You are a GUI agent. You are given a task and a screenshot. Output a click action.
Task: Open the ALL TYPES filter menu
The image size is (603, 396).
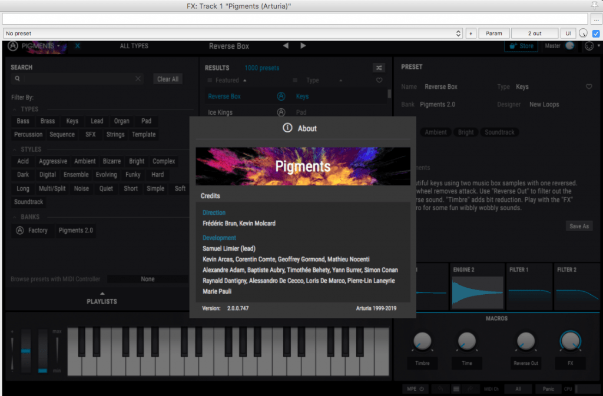134,46
